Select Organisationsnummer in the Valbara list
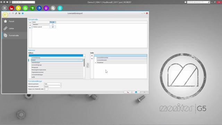The image size is (222, 125). tap(57, 72)
